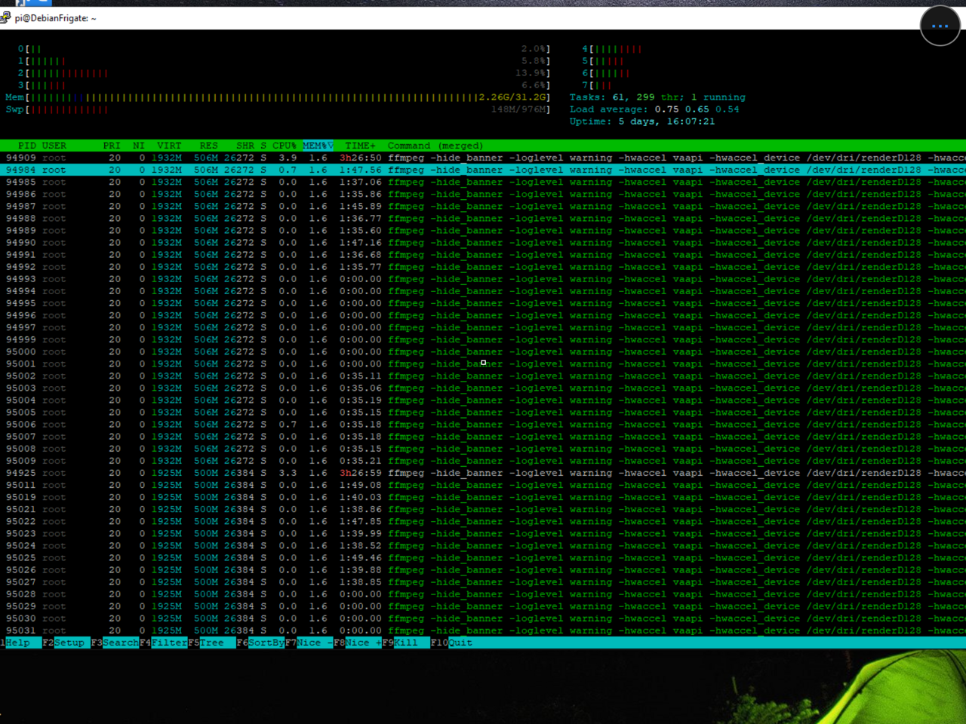Sort by the PRI column header
The height and width of the screenshot is (724, 966).
coord(112,146)
